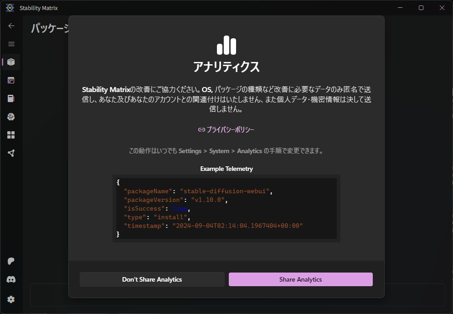Open the Model Browser brain icon
Viewport: 453px width, 314px height.
(11, 117)
